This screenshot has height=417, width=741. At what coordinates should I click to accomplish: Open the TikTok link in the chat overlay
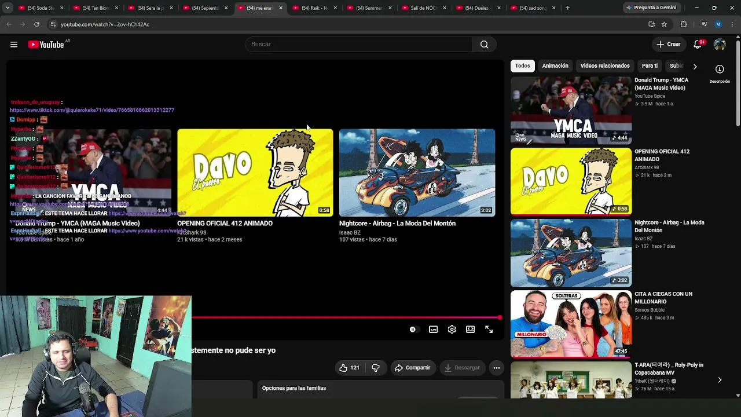[92, 110]
